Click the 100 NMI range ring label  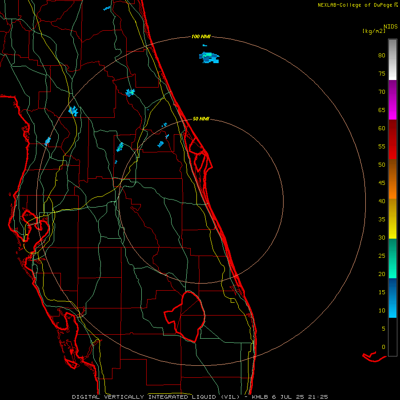click(x=201, y=36)
